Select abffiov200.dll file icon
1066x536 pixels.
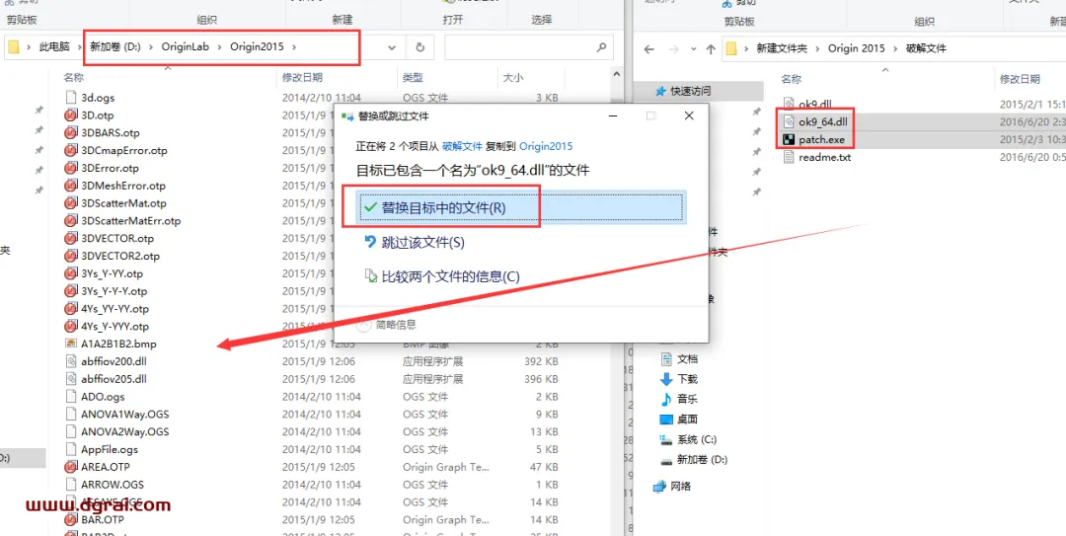tap(71, 361)
